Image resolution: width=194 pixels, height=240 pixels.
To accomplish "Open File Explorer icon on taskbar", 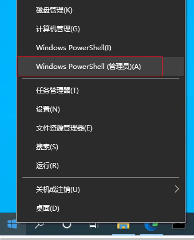I will click(123, 226).
